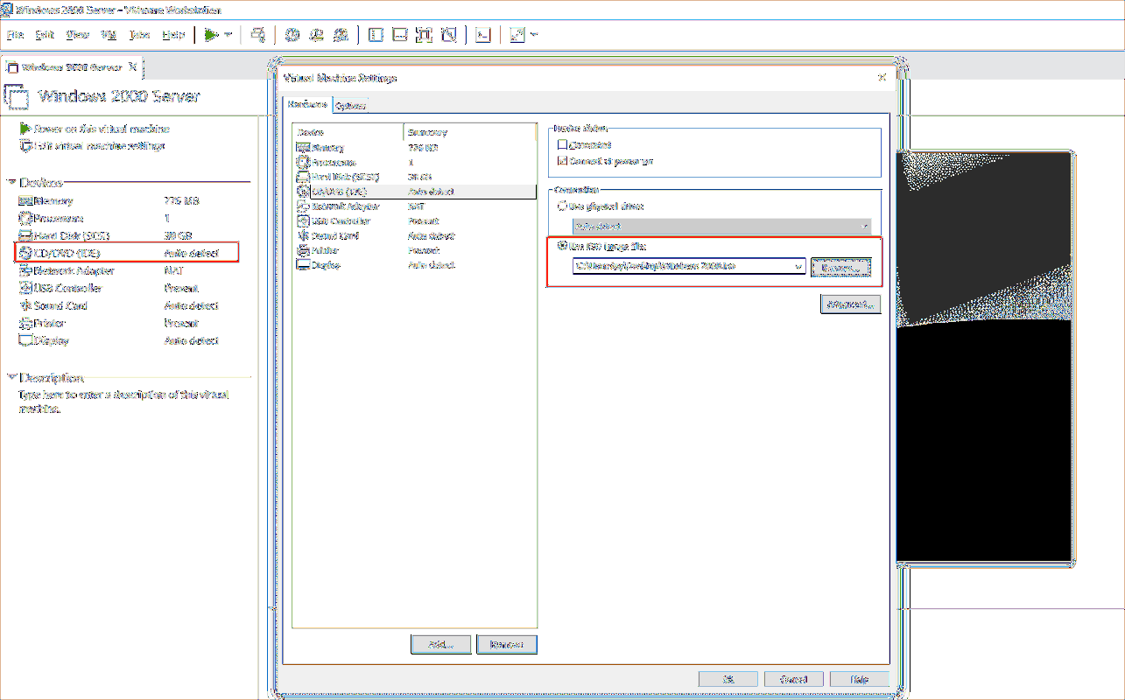Open the Tabs menu
1125x700 pixels.
(x=139, y=35)
